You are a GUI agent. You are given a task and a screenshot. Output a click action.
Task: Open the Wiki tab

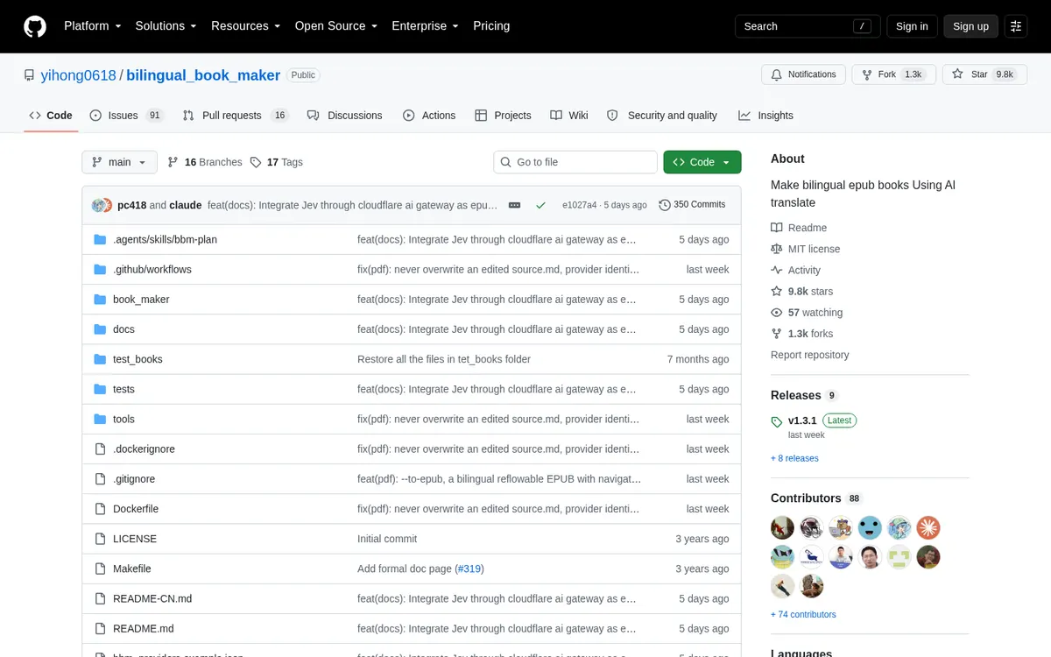[569, 116]
